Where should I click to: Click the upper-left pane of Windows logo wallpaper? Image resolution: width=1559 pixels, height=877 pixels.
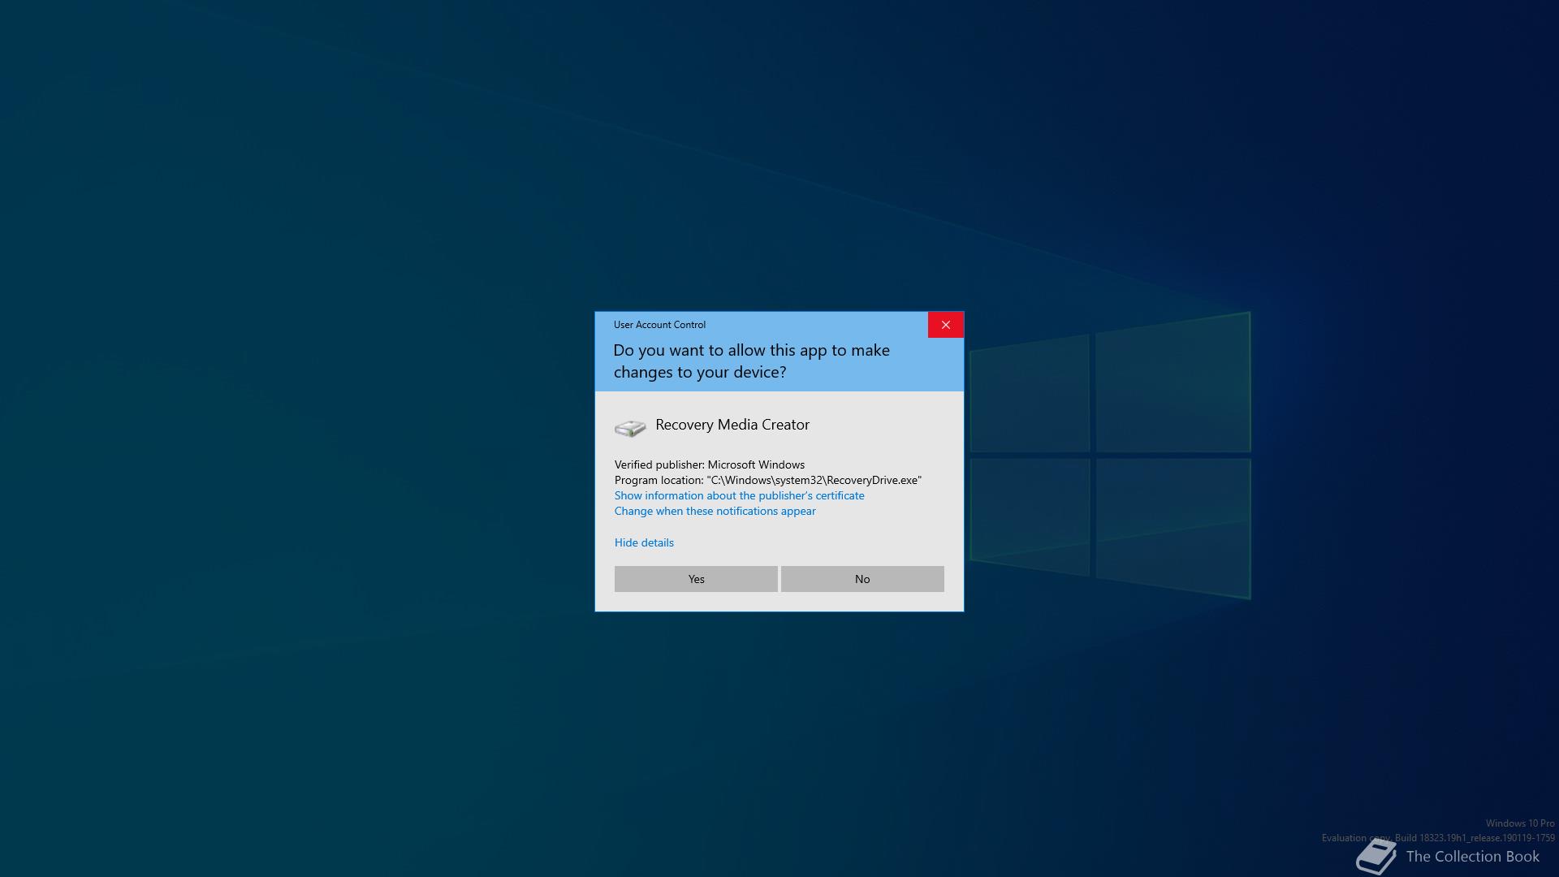point(1030,395)
